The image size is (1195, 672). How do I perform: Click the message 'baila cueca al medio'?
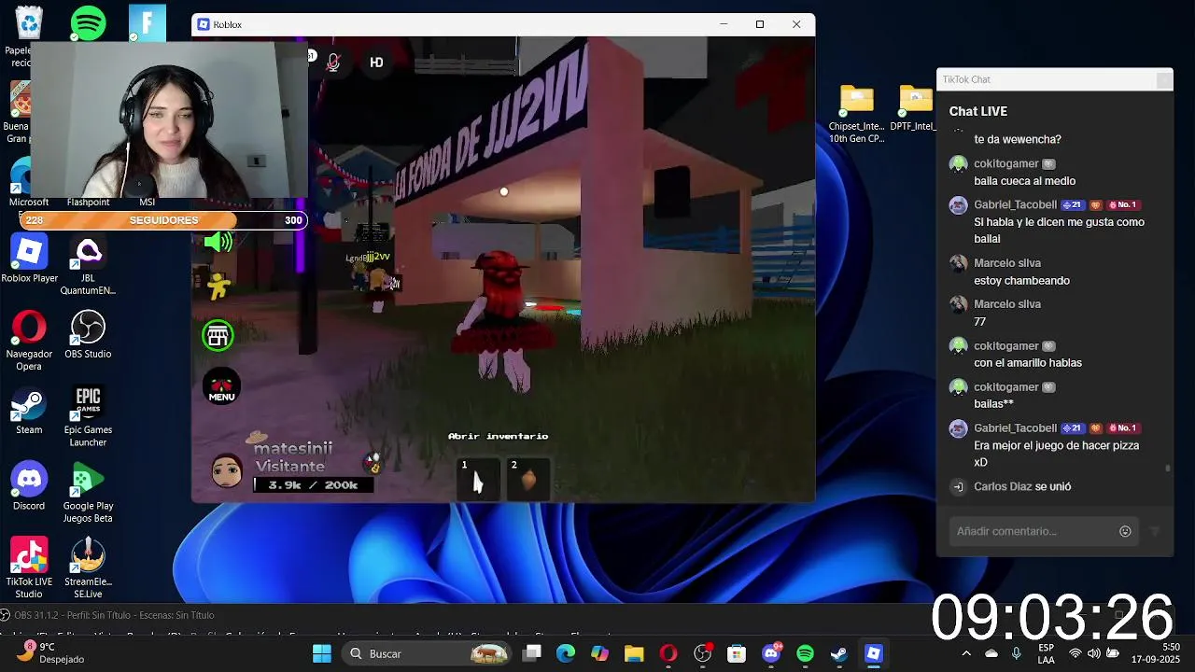1024,181
